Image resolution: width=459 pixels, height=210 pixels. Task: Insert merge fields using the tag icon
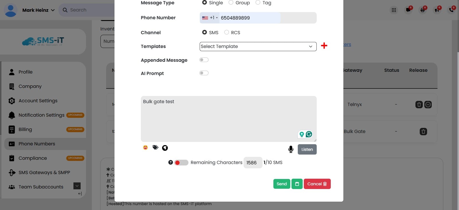[x=155, y=147]
